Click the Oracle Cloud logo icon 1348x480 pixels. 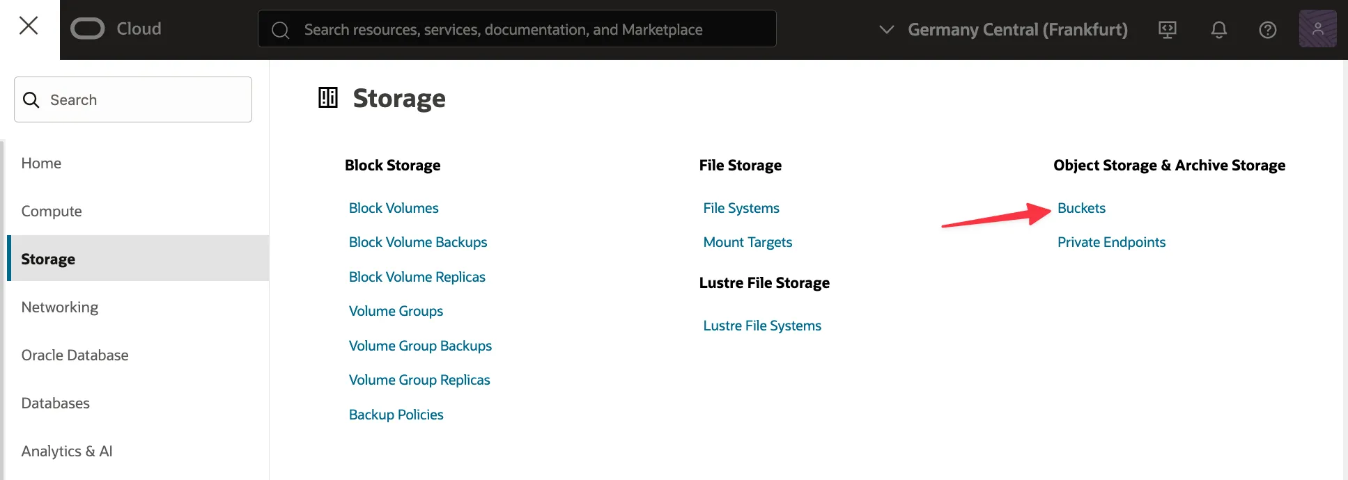click(88, 29)
